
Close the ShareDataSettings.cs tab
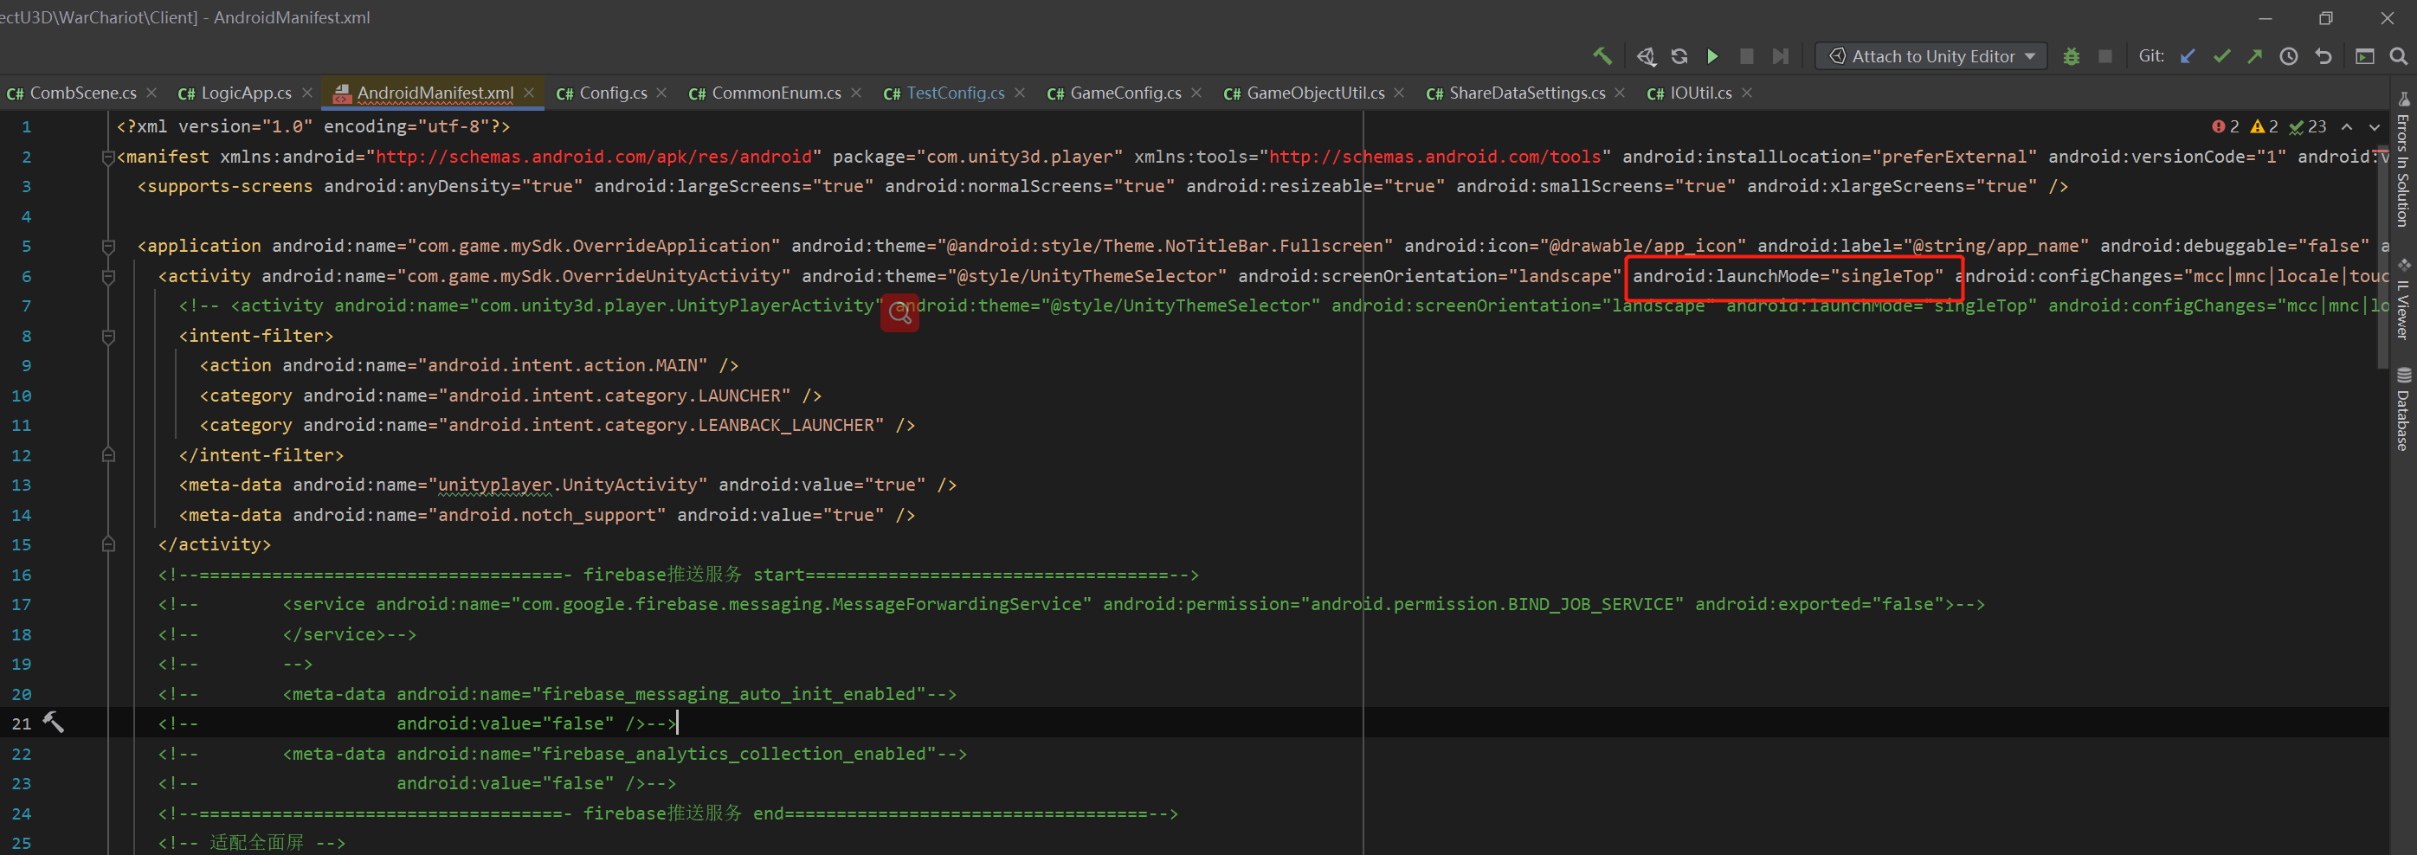[1620, 93]
